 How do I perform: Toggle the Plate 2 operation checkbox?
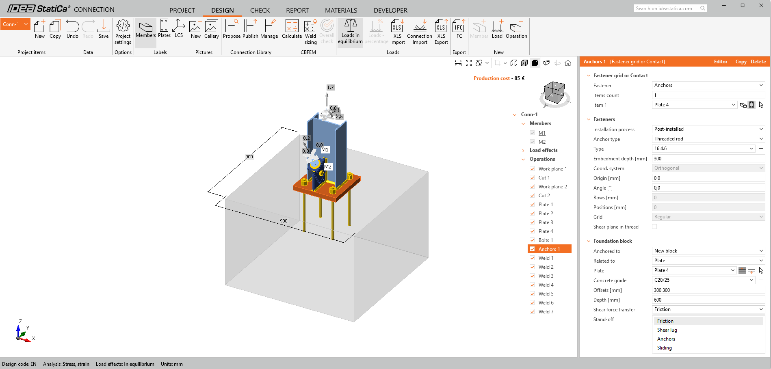[532, 214]
